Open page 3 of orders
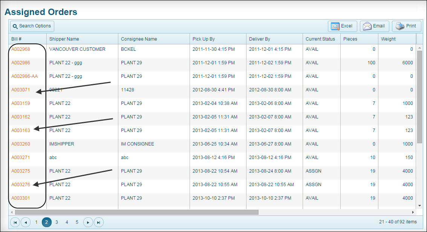 57,222
